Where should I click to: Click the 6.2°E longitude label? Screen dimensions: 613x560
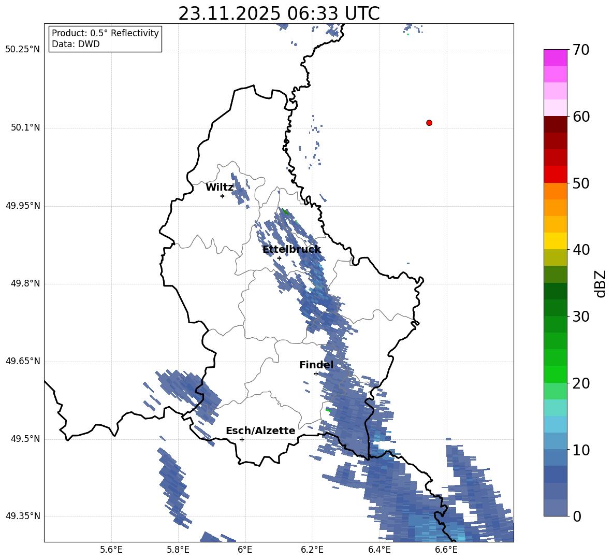pyautogui.click(x=312, y=550)
